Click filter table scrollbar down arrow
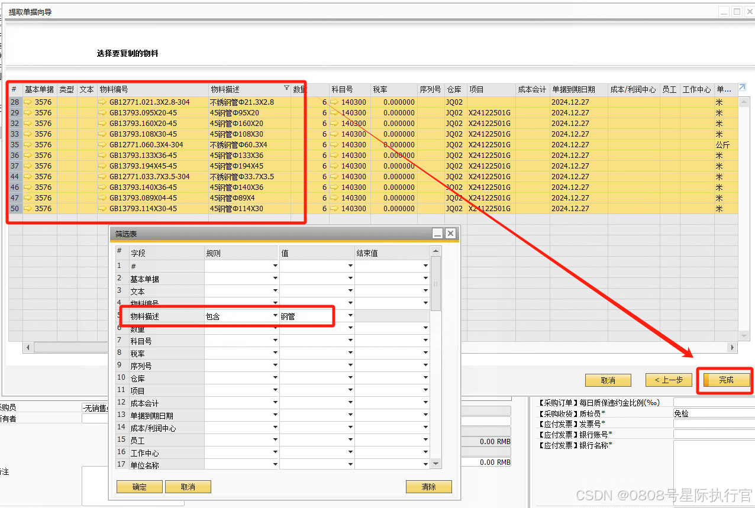The image size is (755, 508). point(436,464)
